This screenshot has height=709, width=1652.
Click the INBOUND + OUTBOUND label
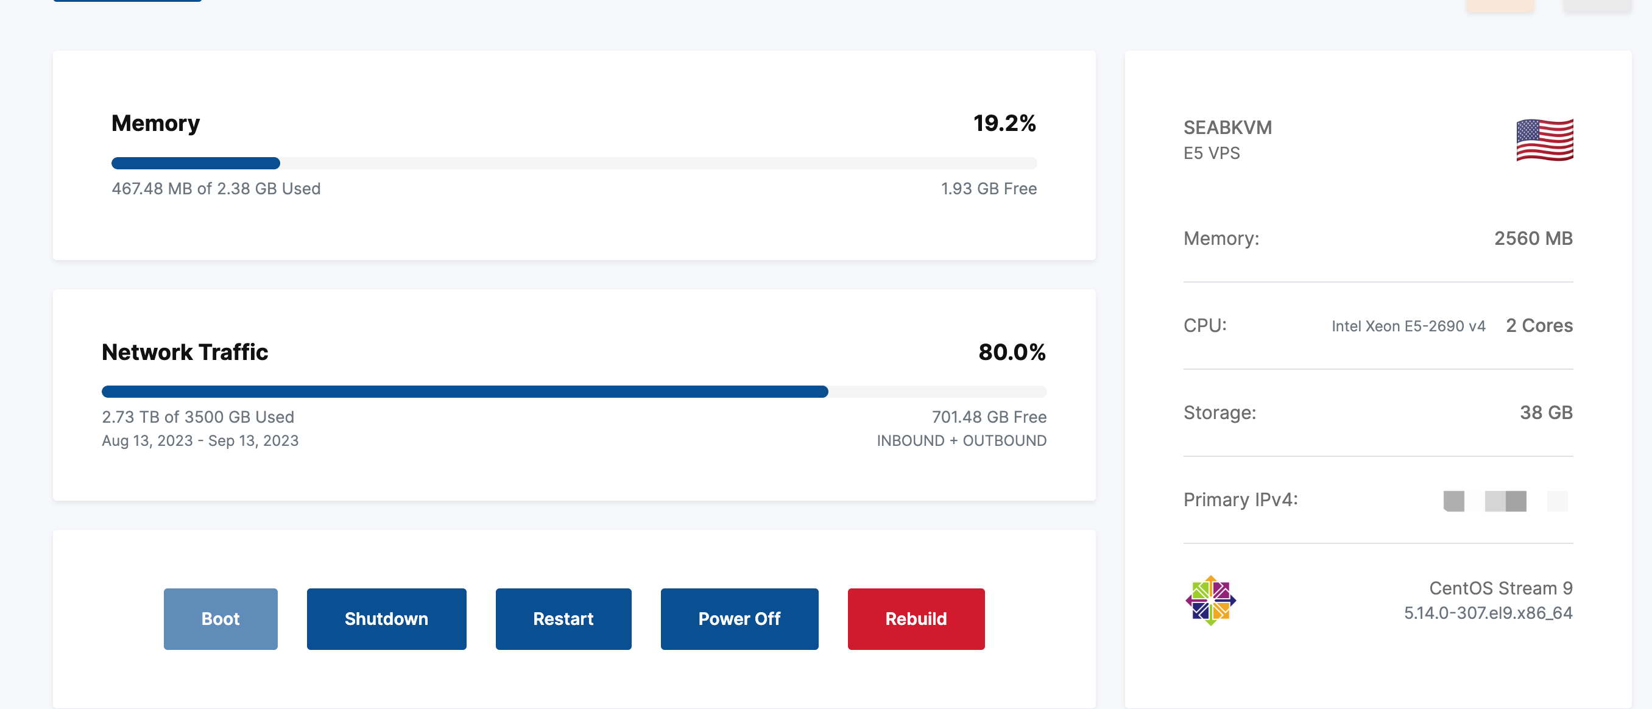pos(961,441)
